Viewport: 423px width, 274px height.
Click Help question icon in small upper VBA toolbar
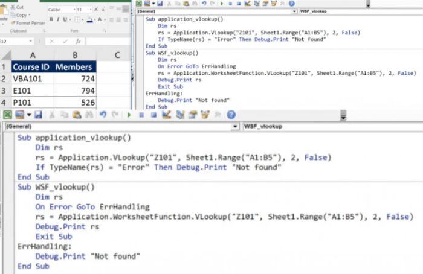click(x=291, y=3)
